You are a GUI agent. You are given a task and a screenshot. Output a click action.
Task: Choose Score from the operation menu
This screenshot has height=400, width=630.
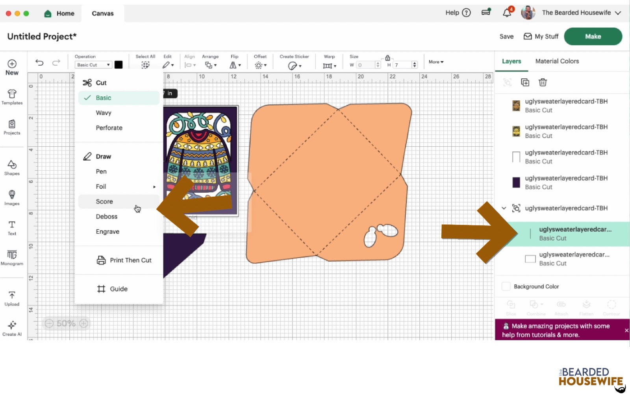click(104, 201)
